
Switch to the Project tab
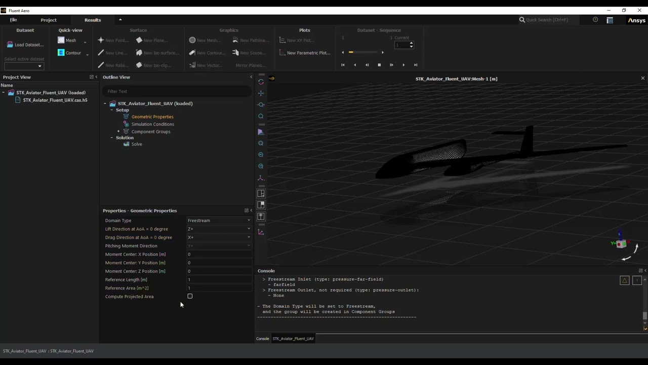pyautogui.click(x=49, y=20)
